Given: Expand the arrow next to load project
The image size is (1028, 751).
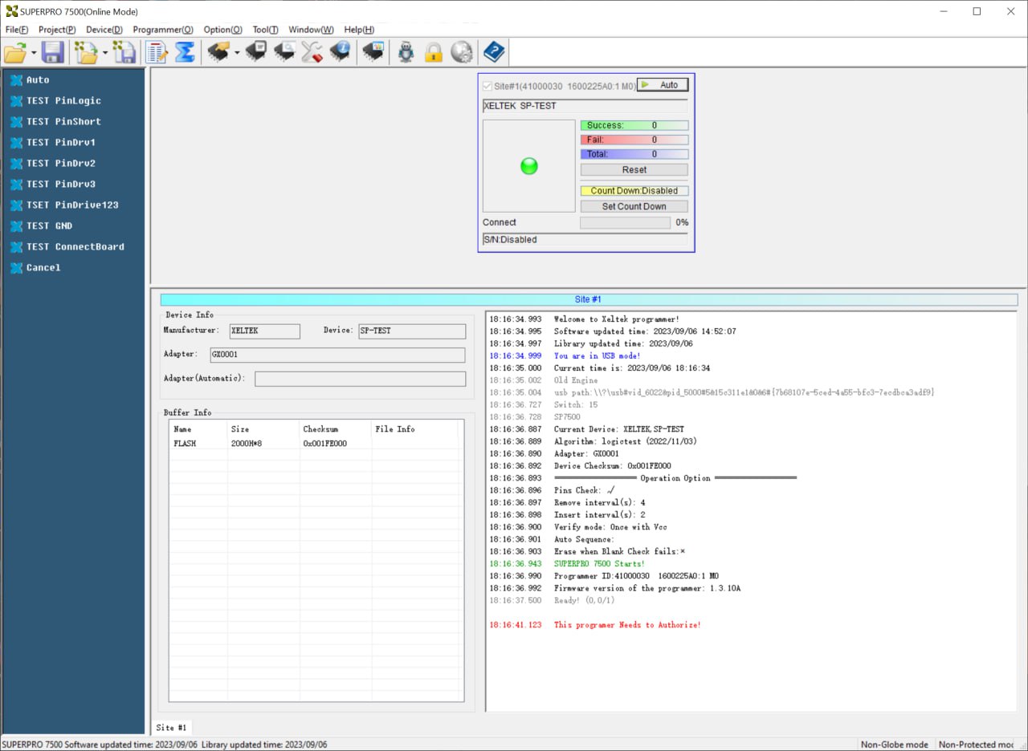Looking at the screenshot, I should pyautogui.click(x=105, y=53).
